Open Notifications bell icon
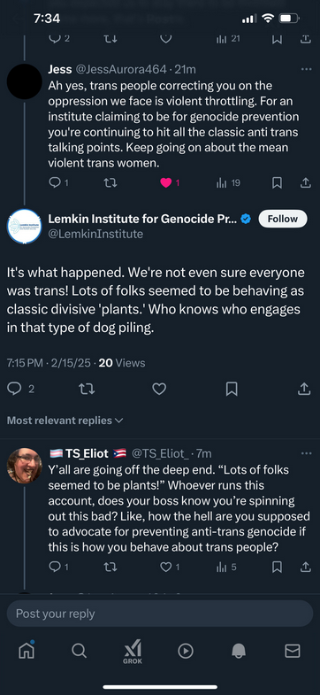The height and width of the screenshot is (695, 320). (x=239, y=650)
